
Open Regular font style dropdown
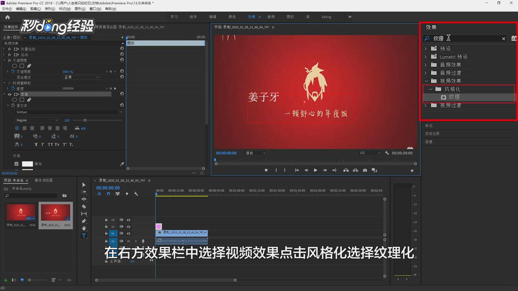tap(37, 120)
